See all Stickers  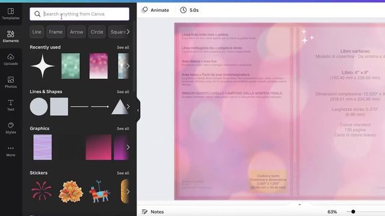[123, 173]
